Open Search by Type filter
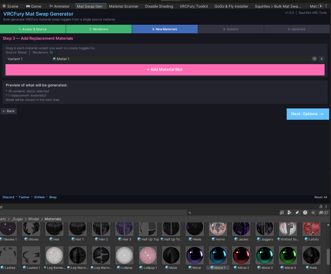331x274 pixels. 289,213
